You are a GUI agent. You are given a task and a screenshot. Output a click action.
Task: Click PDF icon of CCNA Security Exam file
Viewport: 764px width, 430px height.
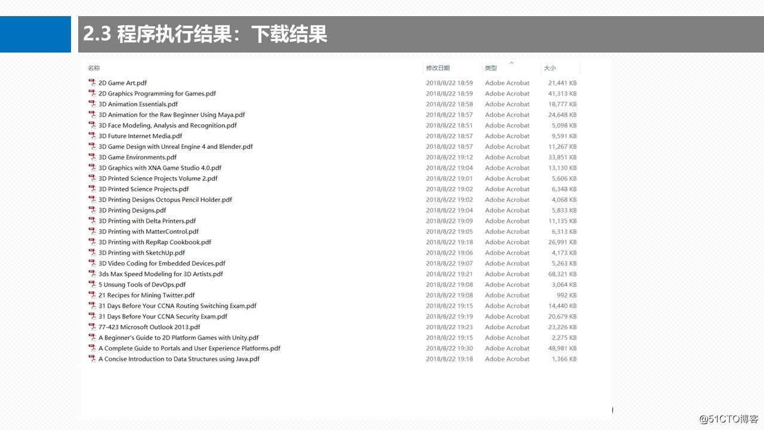[93, 317]
